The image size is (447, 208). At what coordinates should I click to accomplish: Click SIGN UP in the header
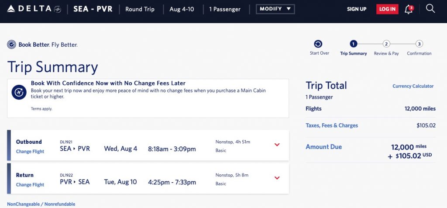tap(357, 9)
